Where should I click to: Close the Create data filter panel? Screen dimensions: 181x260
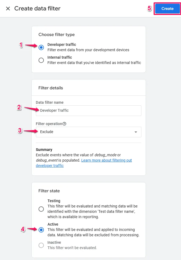coord(8,9)
